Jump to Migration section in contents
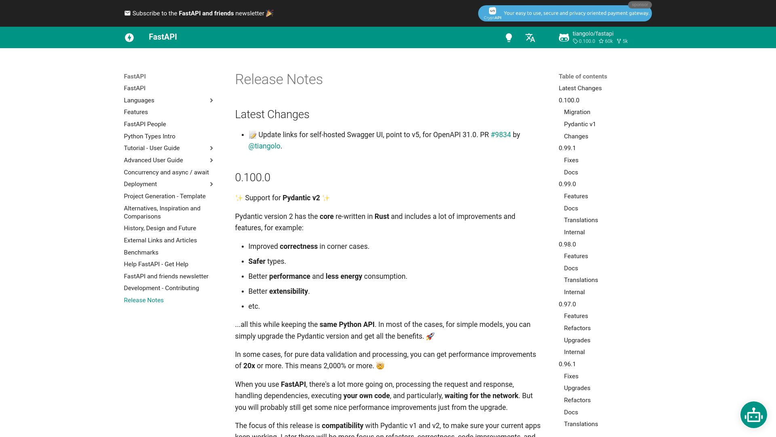776x437 pixels. click(x=577, y=112)
